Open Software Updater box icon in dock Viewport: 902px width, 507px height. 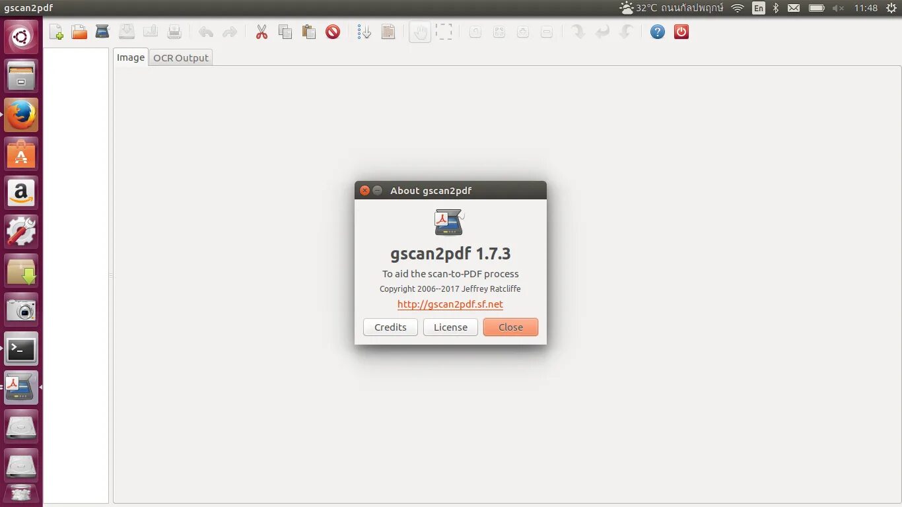[21, 271]
